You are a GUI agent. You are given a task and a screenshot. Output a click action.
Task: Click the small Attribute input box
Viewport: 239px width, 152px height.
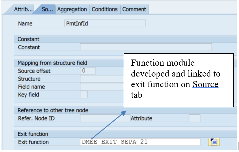194,118
